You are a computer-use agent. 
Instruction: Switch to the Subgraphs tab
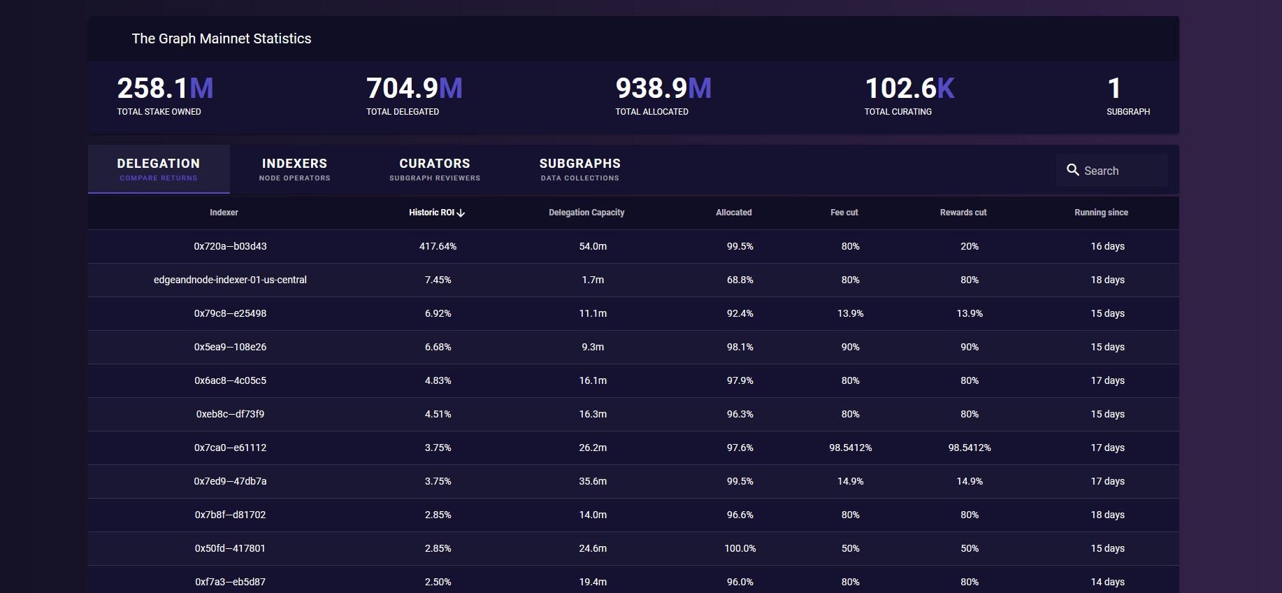(x=579, y=169)
